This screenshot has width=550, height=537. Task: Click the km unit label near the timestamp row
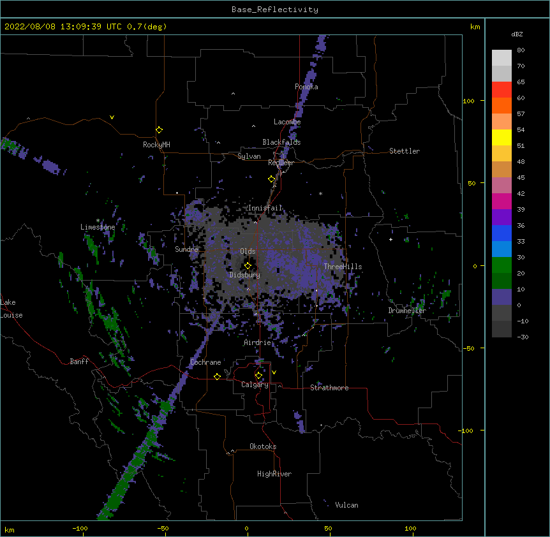point(475,27)
